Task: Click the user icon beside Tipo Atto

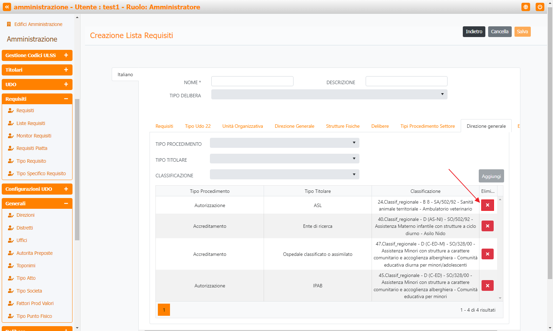Action: click(11, 278)
